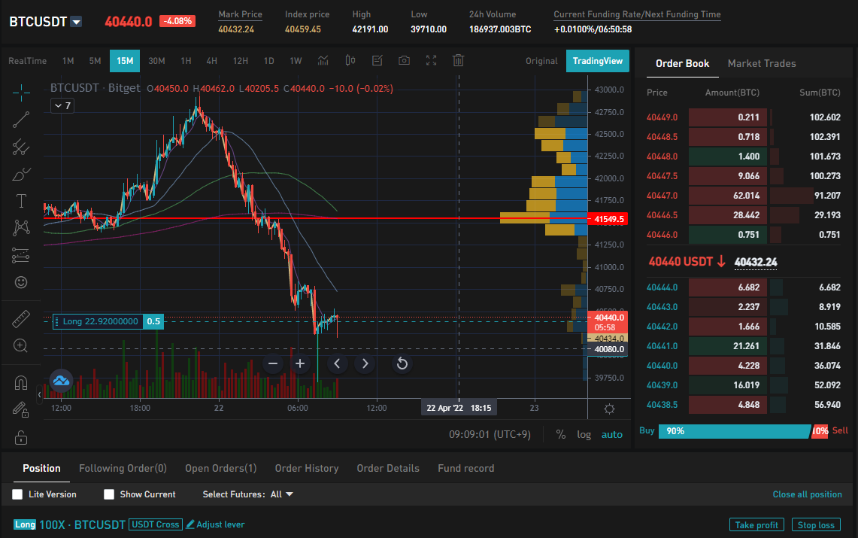The width and height of the screenshot is (858, 538).
Task: Toggle log scale on chart
Action: click(584, 435)
